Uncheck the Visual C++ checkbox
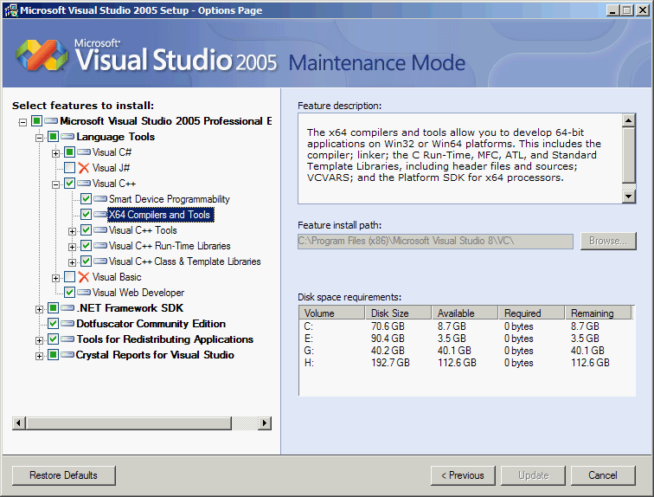 (70, 184)
